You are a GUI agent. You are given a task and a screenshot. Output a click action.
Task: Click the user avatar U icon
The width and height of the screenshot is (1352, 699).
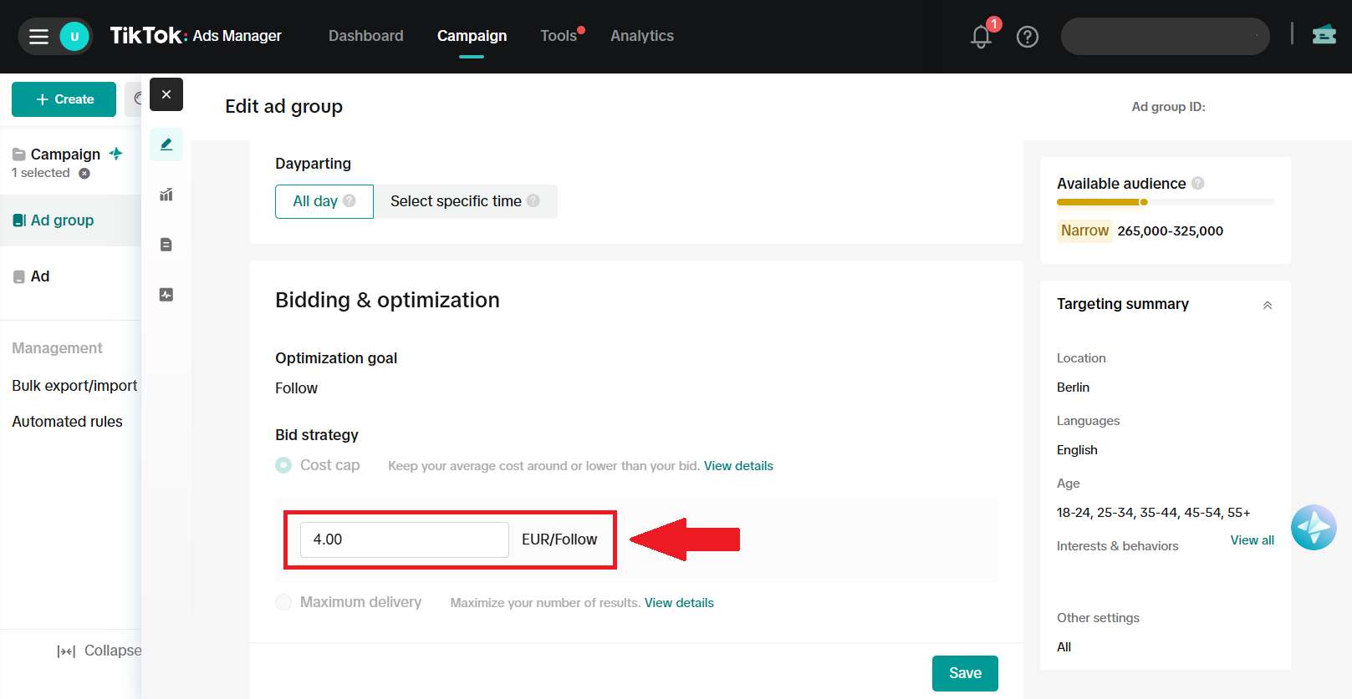[x=74, y=36]
